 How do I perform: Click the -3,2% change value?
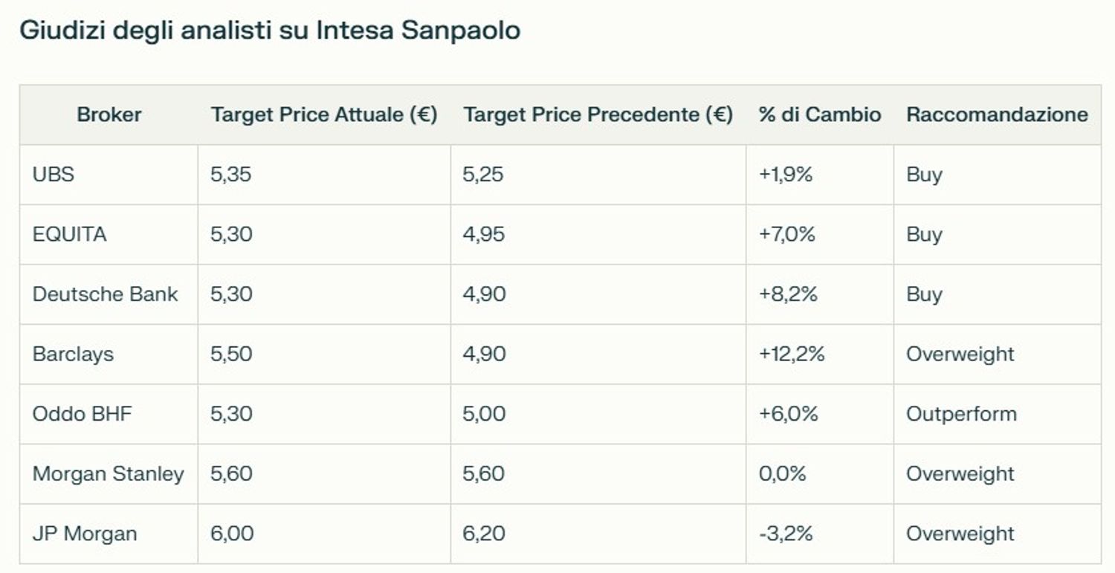click(786, 534)
